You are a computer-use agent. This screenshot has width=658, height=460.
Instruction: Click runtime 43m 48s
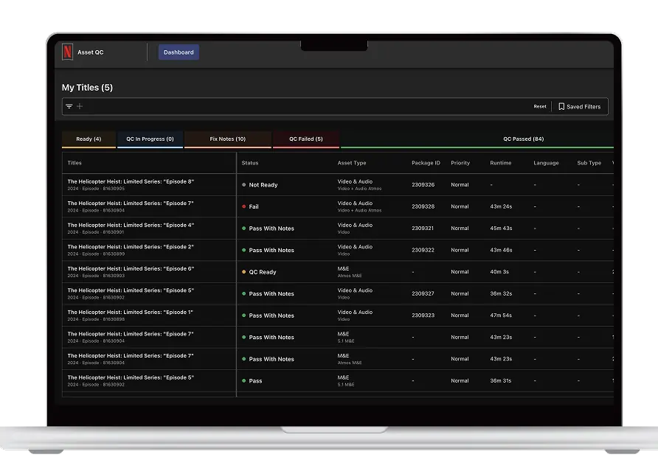pyautogui.click(x=501, y=251)
